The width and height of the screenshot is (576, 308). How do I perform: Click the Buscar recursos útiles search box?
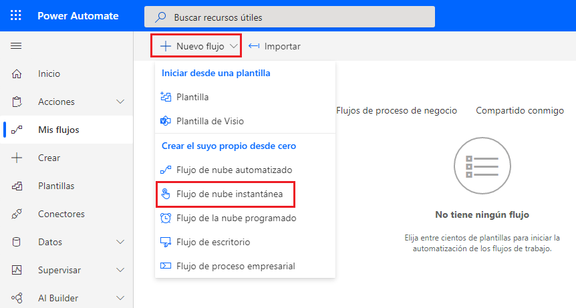pos(289,17)
